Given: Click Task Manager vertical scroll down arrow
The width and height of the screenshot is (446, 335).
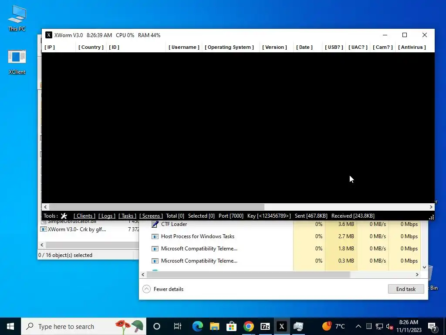Looking at the screenshot, I should [424, 267].
